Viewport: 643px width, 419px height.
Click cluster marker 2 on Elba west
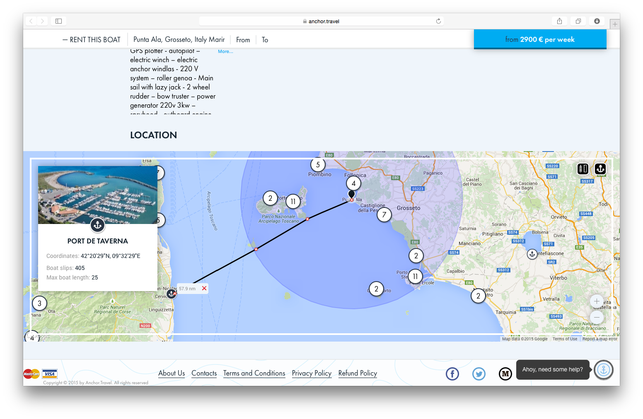(270, 198)
